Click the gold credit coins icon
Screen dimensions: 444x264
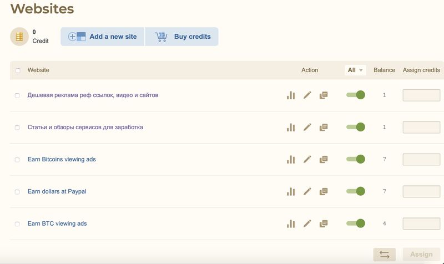[x=19, y=37]
